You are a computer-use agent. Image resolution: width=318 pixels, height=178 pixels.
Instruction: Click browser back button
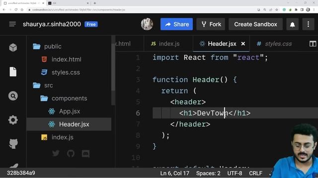click(x=4, y=10)
